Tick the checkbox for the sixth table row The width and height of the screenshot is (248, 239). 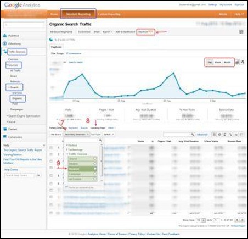51,184
